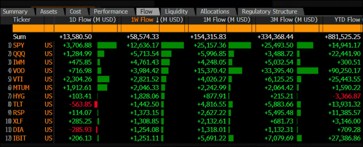Click the orange filter field under Ticker
This screenshot has height=147, width=363.
(28, 28)
